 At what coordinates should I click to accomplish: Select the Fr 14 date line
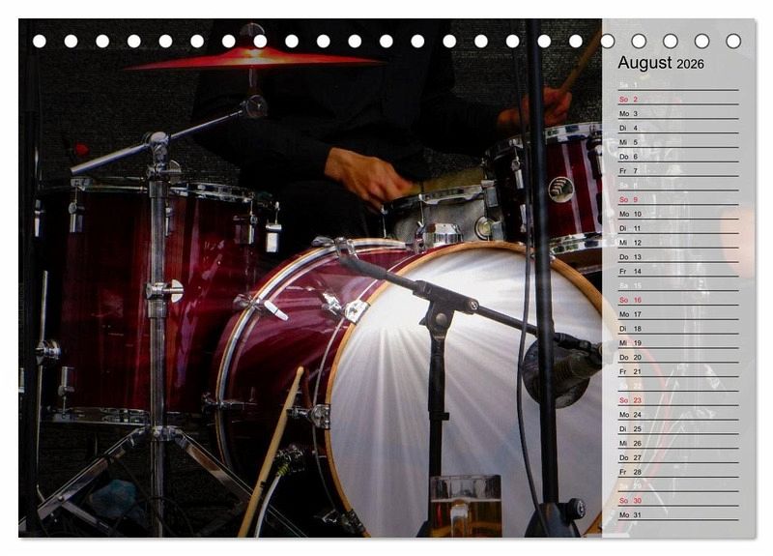click(676, 271)
